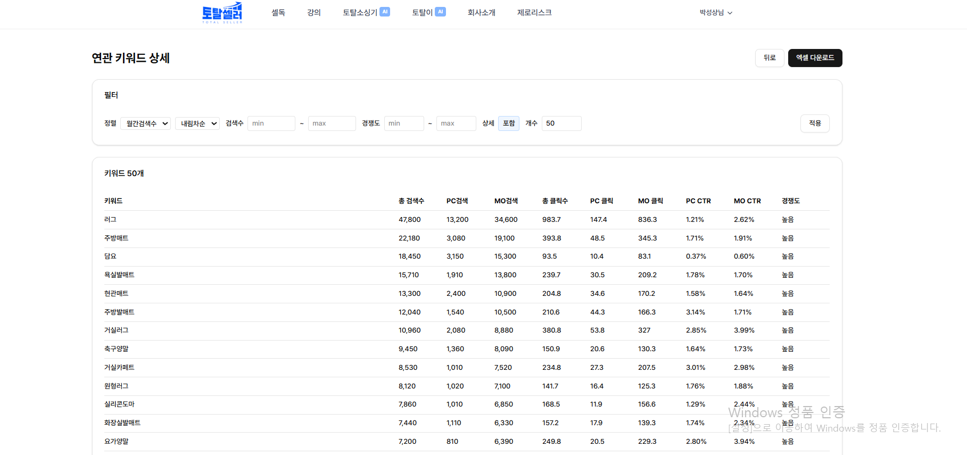Click the 경쟁도 column header
Image resolution: width=967 pixels, height=455 pixels.
791,201
